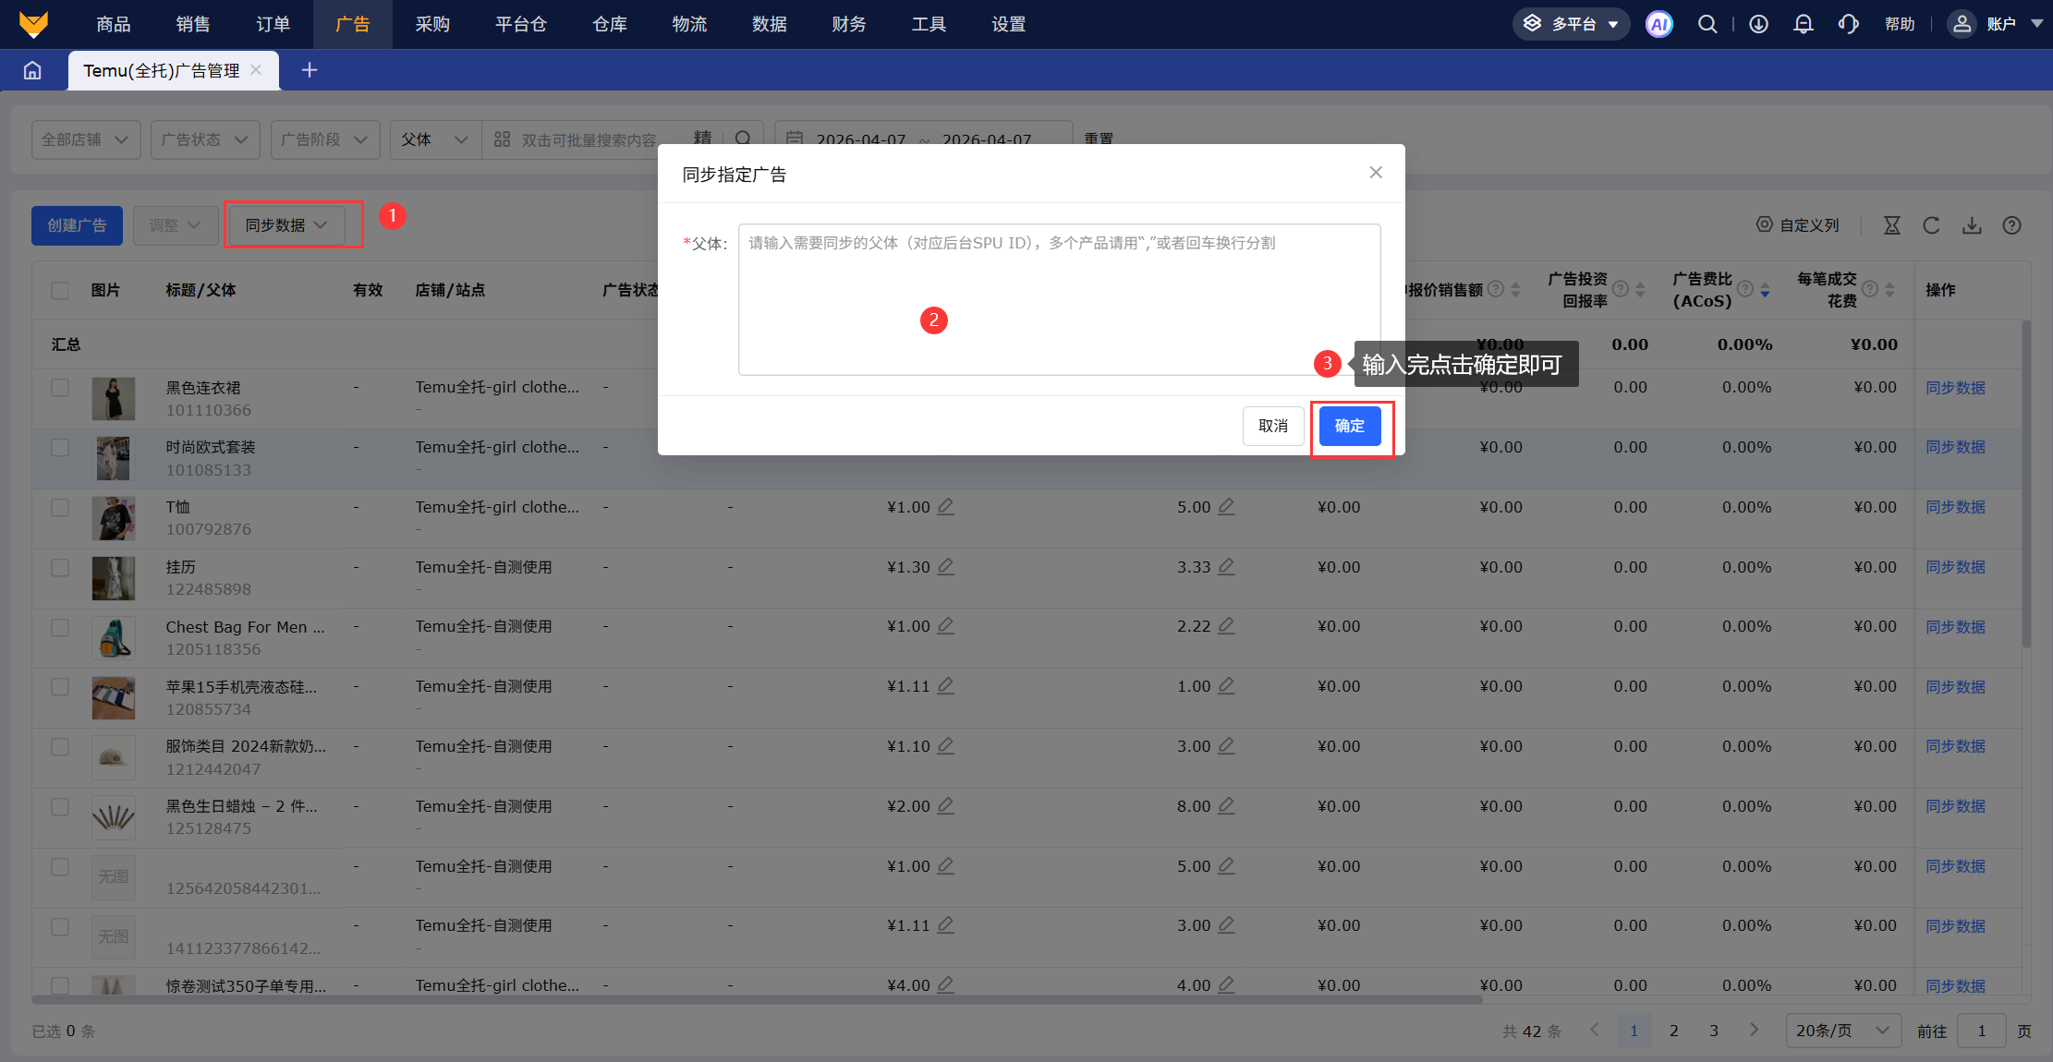Image resolution: width=2053 pixels, height=1062 pixels.
Task: Click the home icon tab
Action: (x=32, y=70)
